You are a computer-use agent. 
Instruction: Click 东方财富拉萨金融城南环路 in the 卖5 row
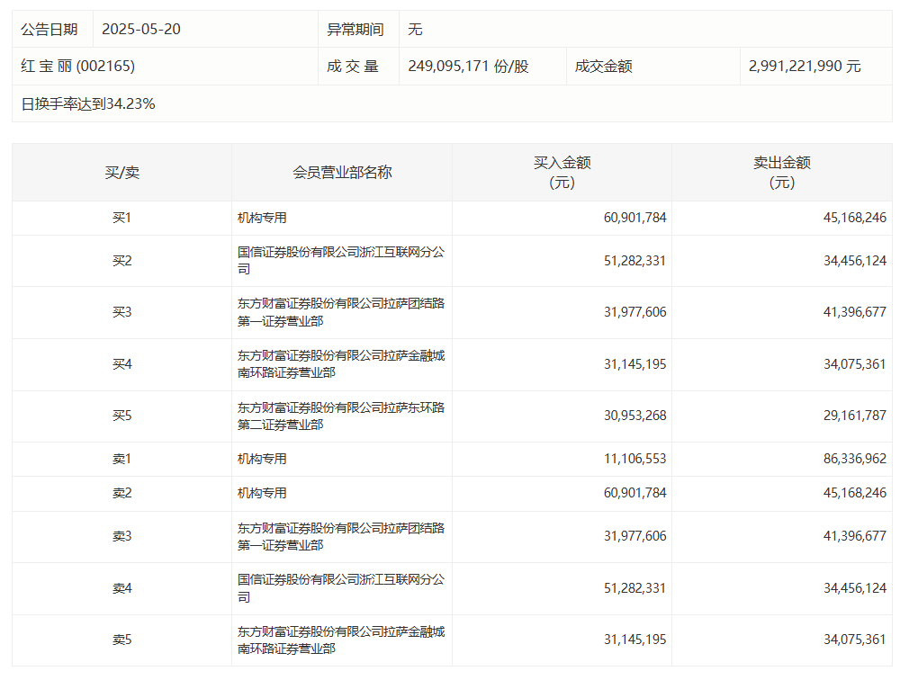click(x=341, y=640)
